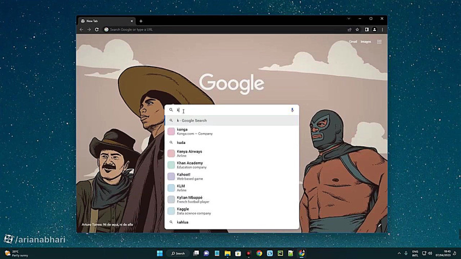Open the volume icon in the system tray
461x259 pixels.
[x=430, y=253]
